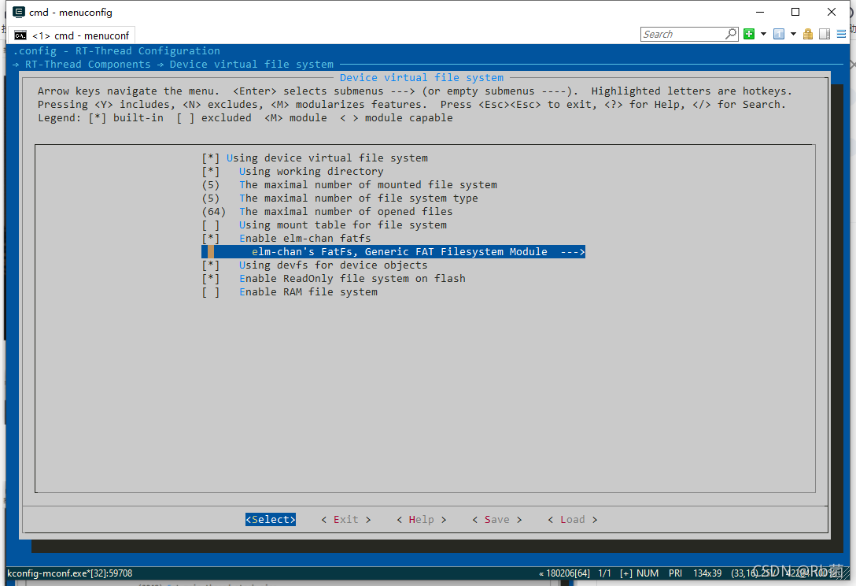Viewport: 856px width, 586px height.
Task: Click 'RT-Thread Components' in breadcrumb path
Action: click(88, 65)
